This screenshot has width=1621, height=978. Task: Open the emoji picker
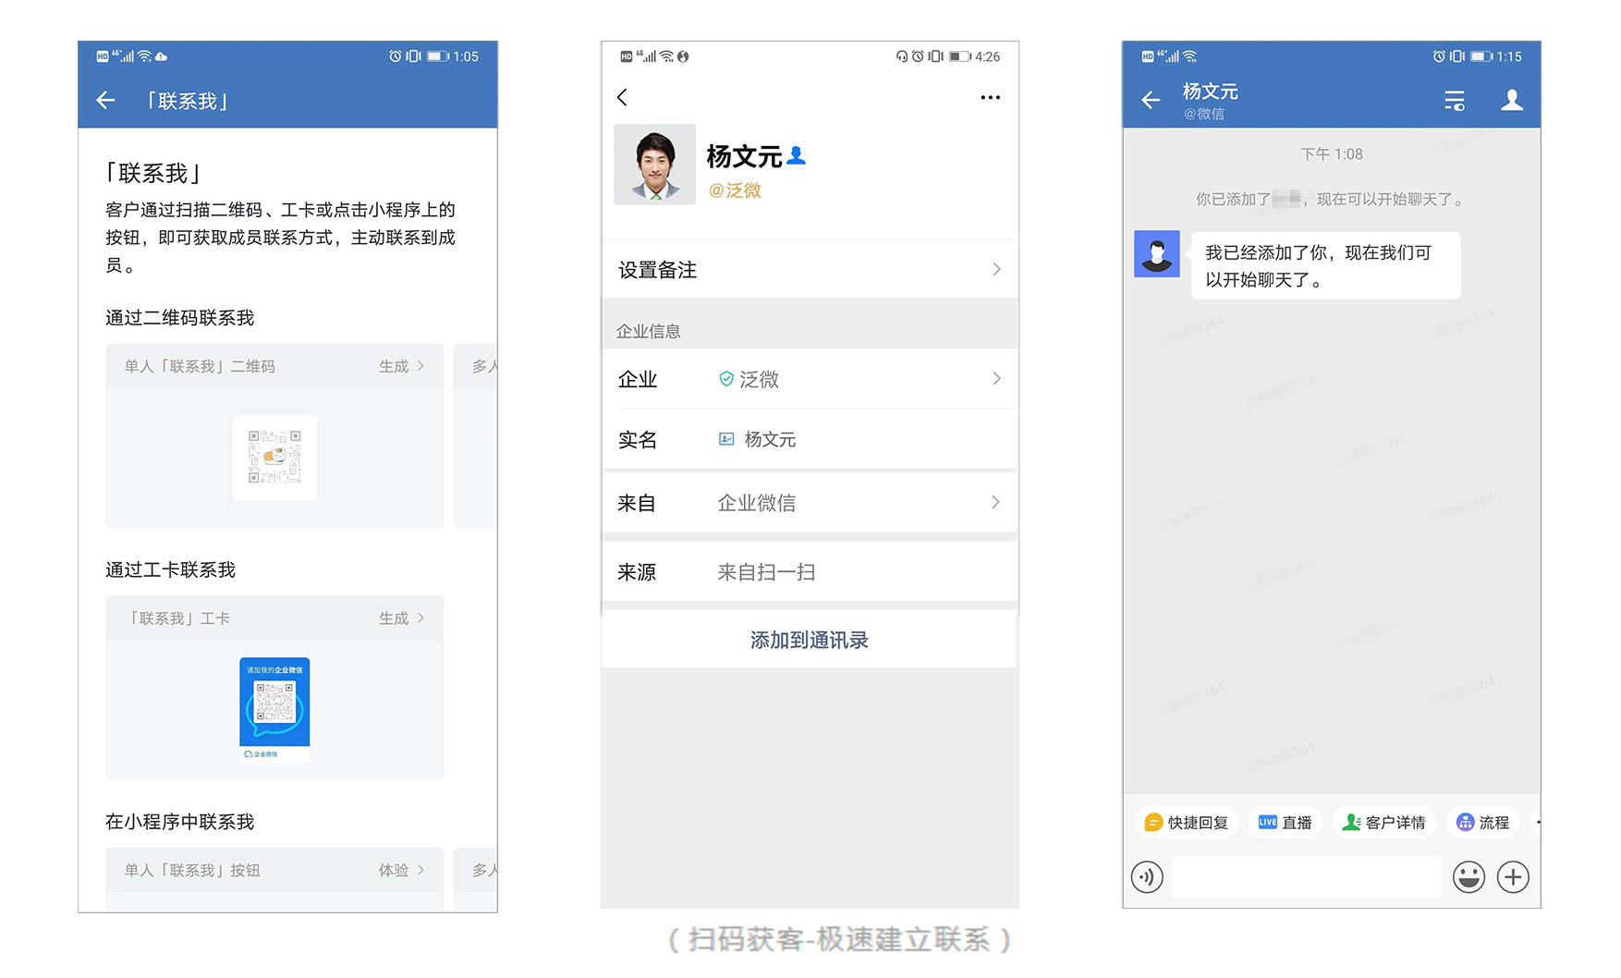click(x=1468, y=876)
